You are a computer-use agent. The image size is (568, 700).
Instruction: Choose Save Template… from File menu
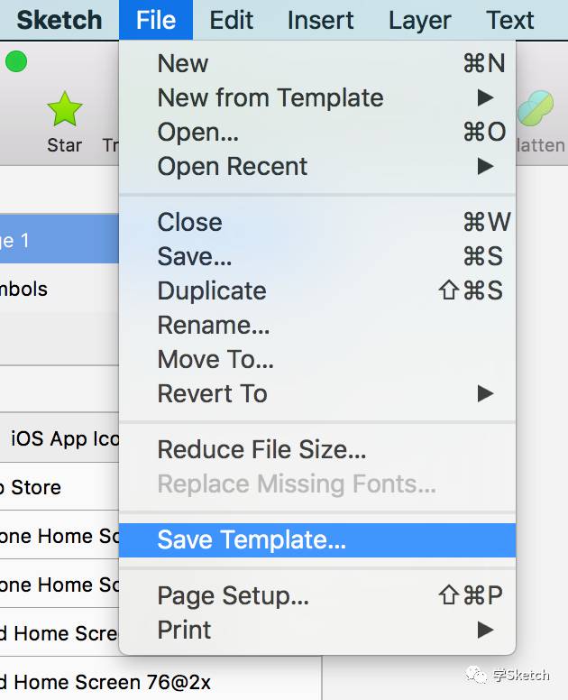(x=317, y=540)
